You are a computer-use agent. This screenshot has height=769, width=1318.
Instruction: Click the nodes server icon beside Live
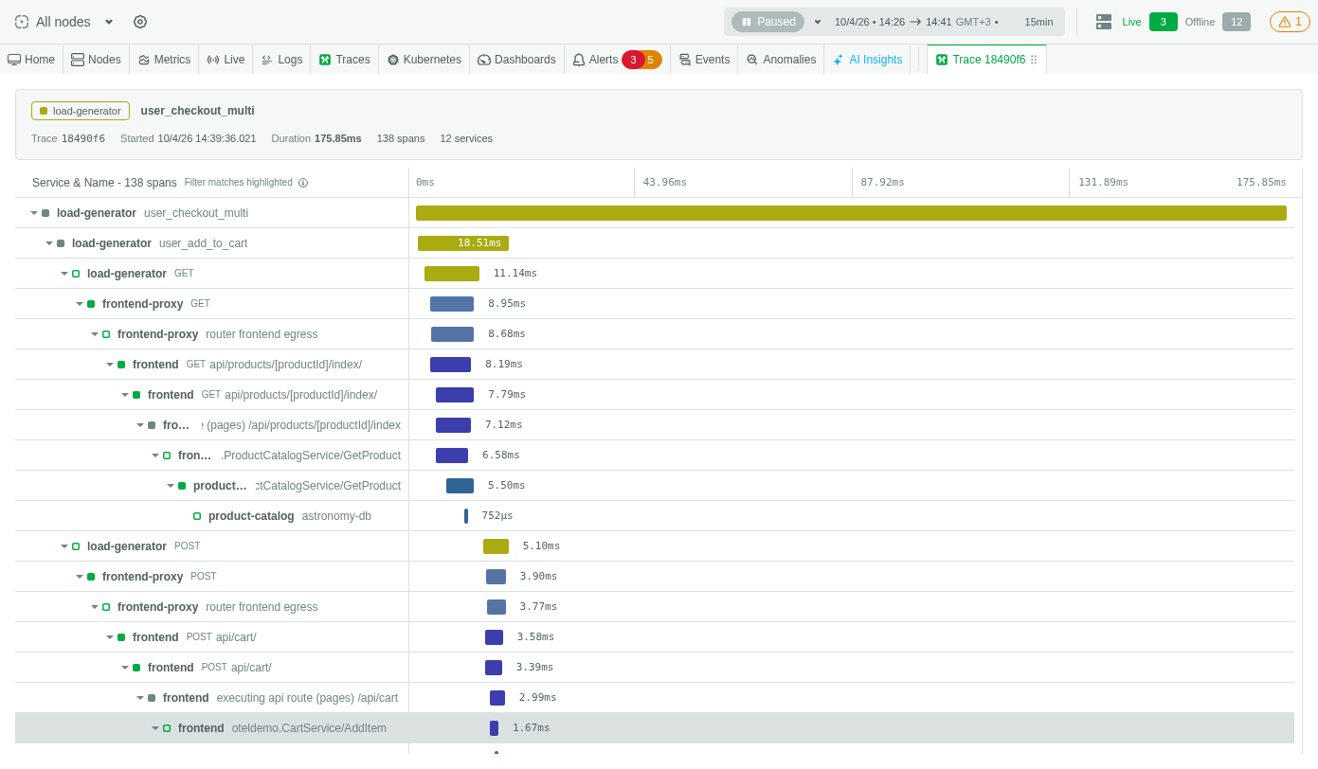1104,22
